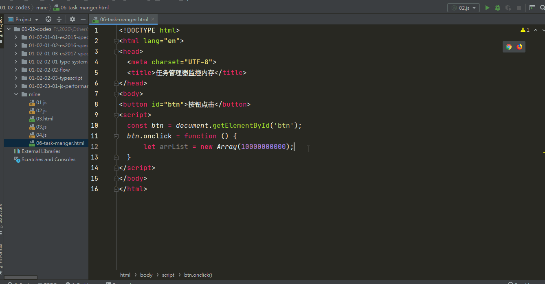Fold the html tag at line 2
The height and width of the screenshot is (284, 545).
[116, 41]
